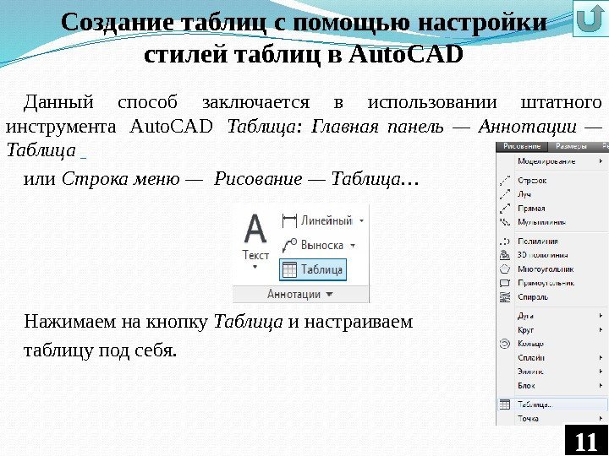609x456 pixels.
Task: Select the large Текст tool icon
Action: (x=255, y=229)
